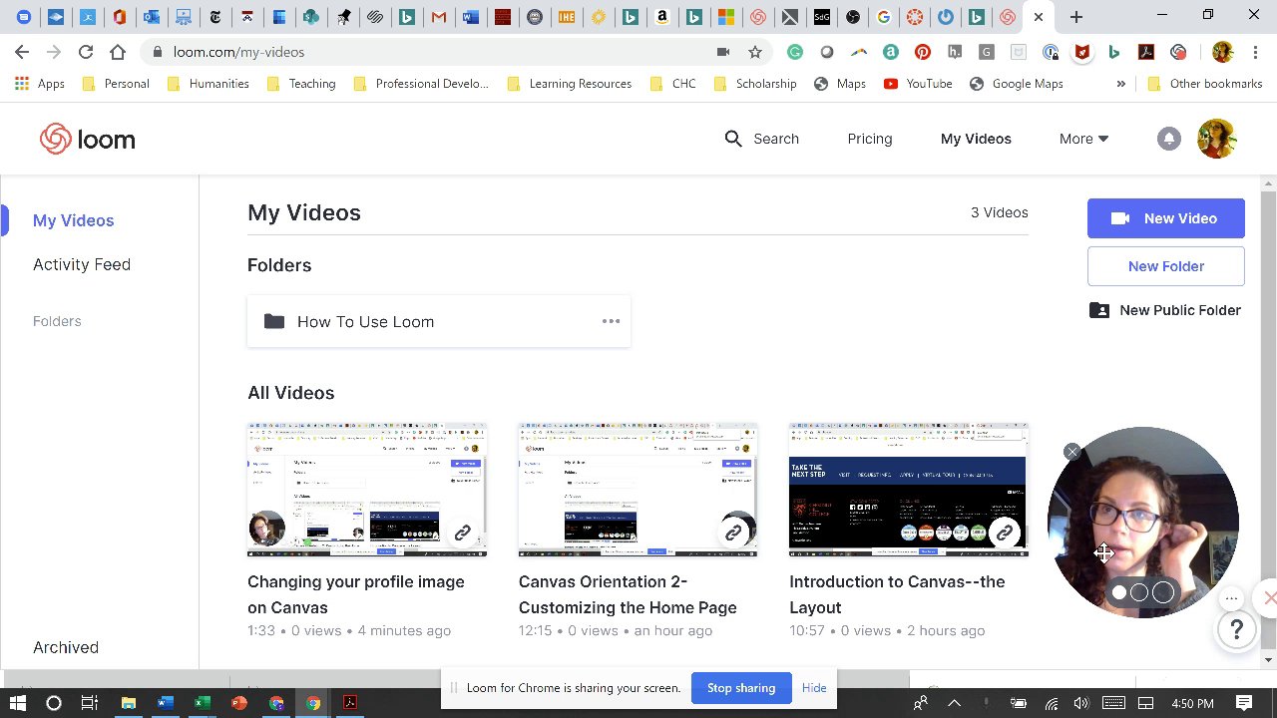The width and height of the screenshot is (1277, 718).
Task: Create a New Folder
Action: point(1166,266)
